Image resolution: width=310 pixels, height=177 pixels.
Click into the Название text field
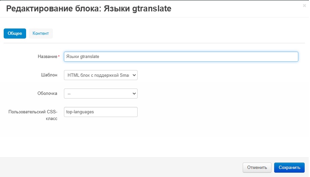(181, 57)
